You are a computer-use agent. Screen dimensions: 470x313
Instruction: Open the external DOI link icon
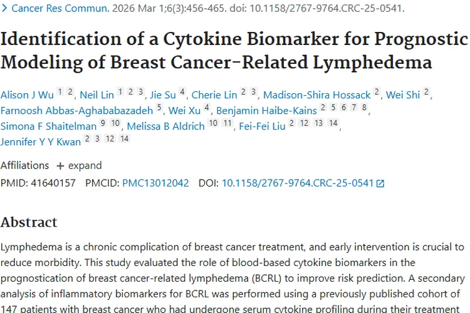coord(380,183)
